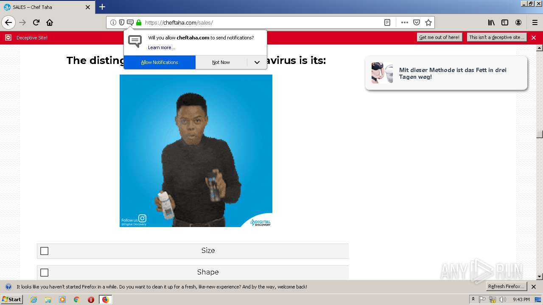This screenshot has height=305, width=543.
Task: Bookmark this page with the star
Action: click(428, 22)
